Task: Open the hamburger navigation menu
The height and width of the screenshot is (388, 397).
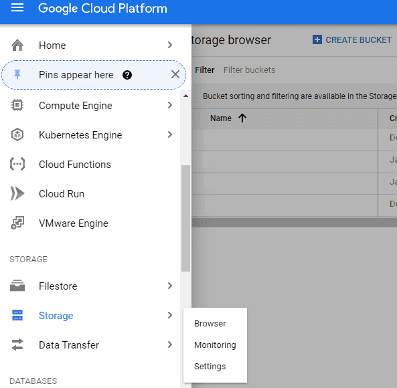Action: click(x=17, y=7)
